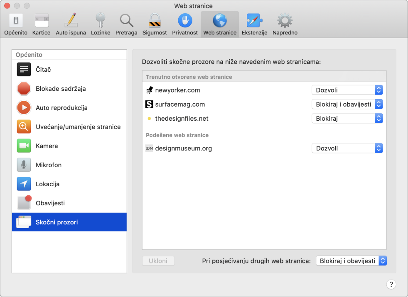Expand designmuseum.org Dozvoli dropdown
The width and height of the screenshot is (408, 297).
coord(347,148)
